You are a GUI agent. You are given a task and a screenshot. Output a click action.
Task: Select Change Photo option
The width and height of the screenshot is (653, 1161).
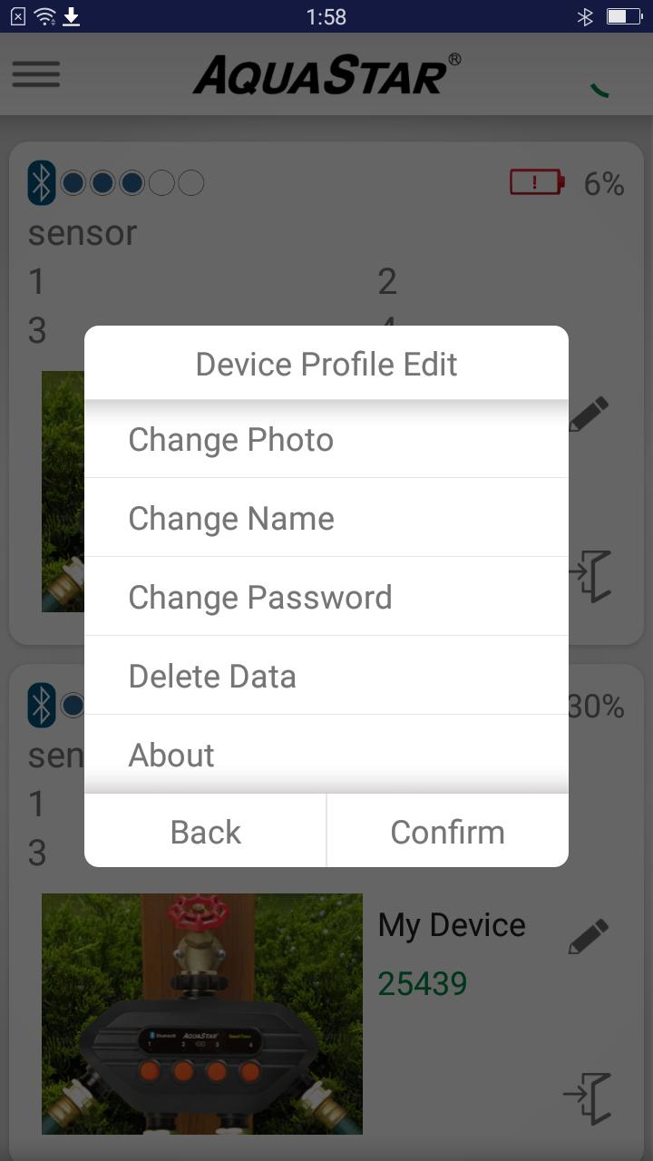tap(326, 440)
